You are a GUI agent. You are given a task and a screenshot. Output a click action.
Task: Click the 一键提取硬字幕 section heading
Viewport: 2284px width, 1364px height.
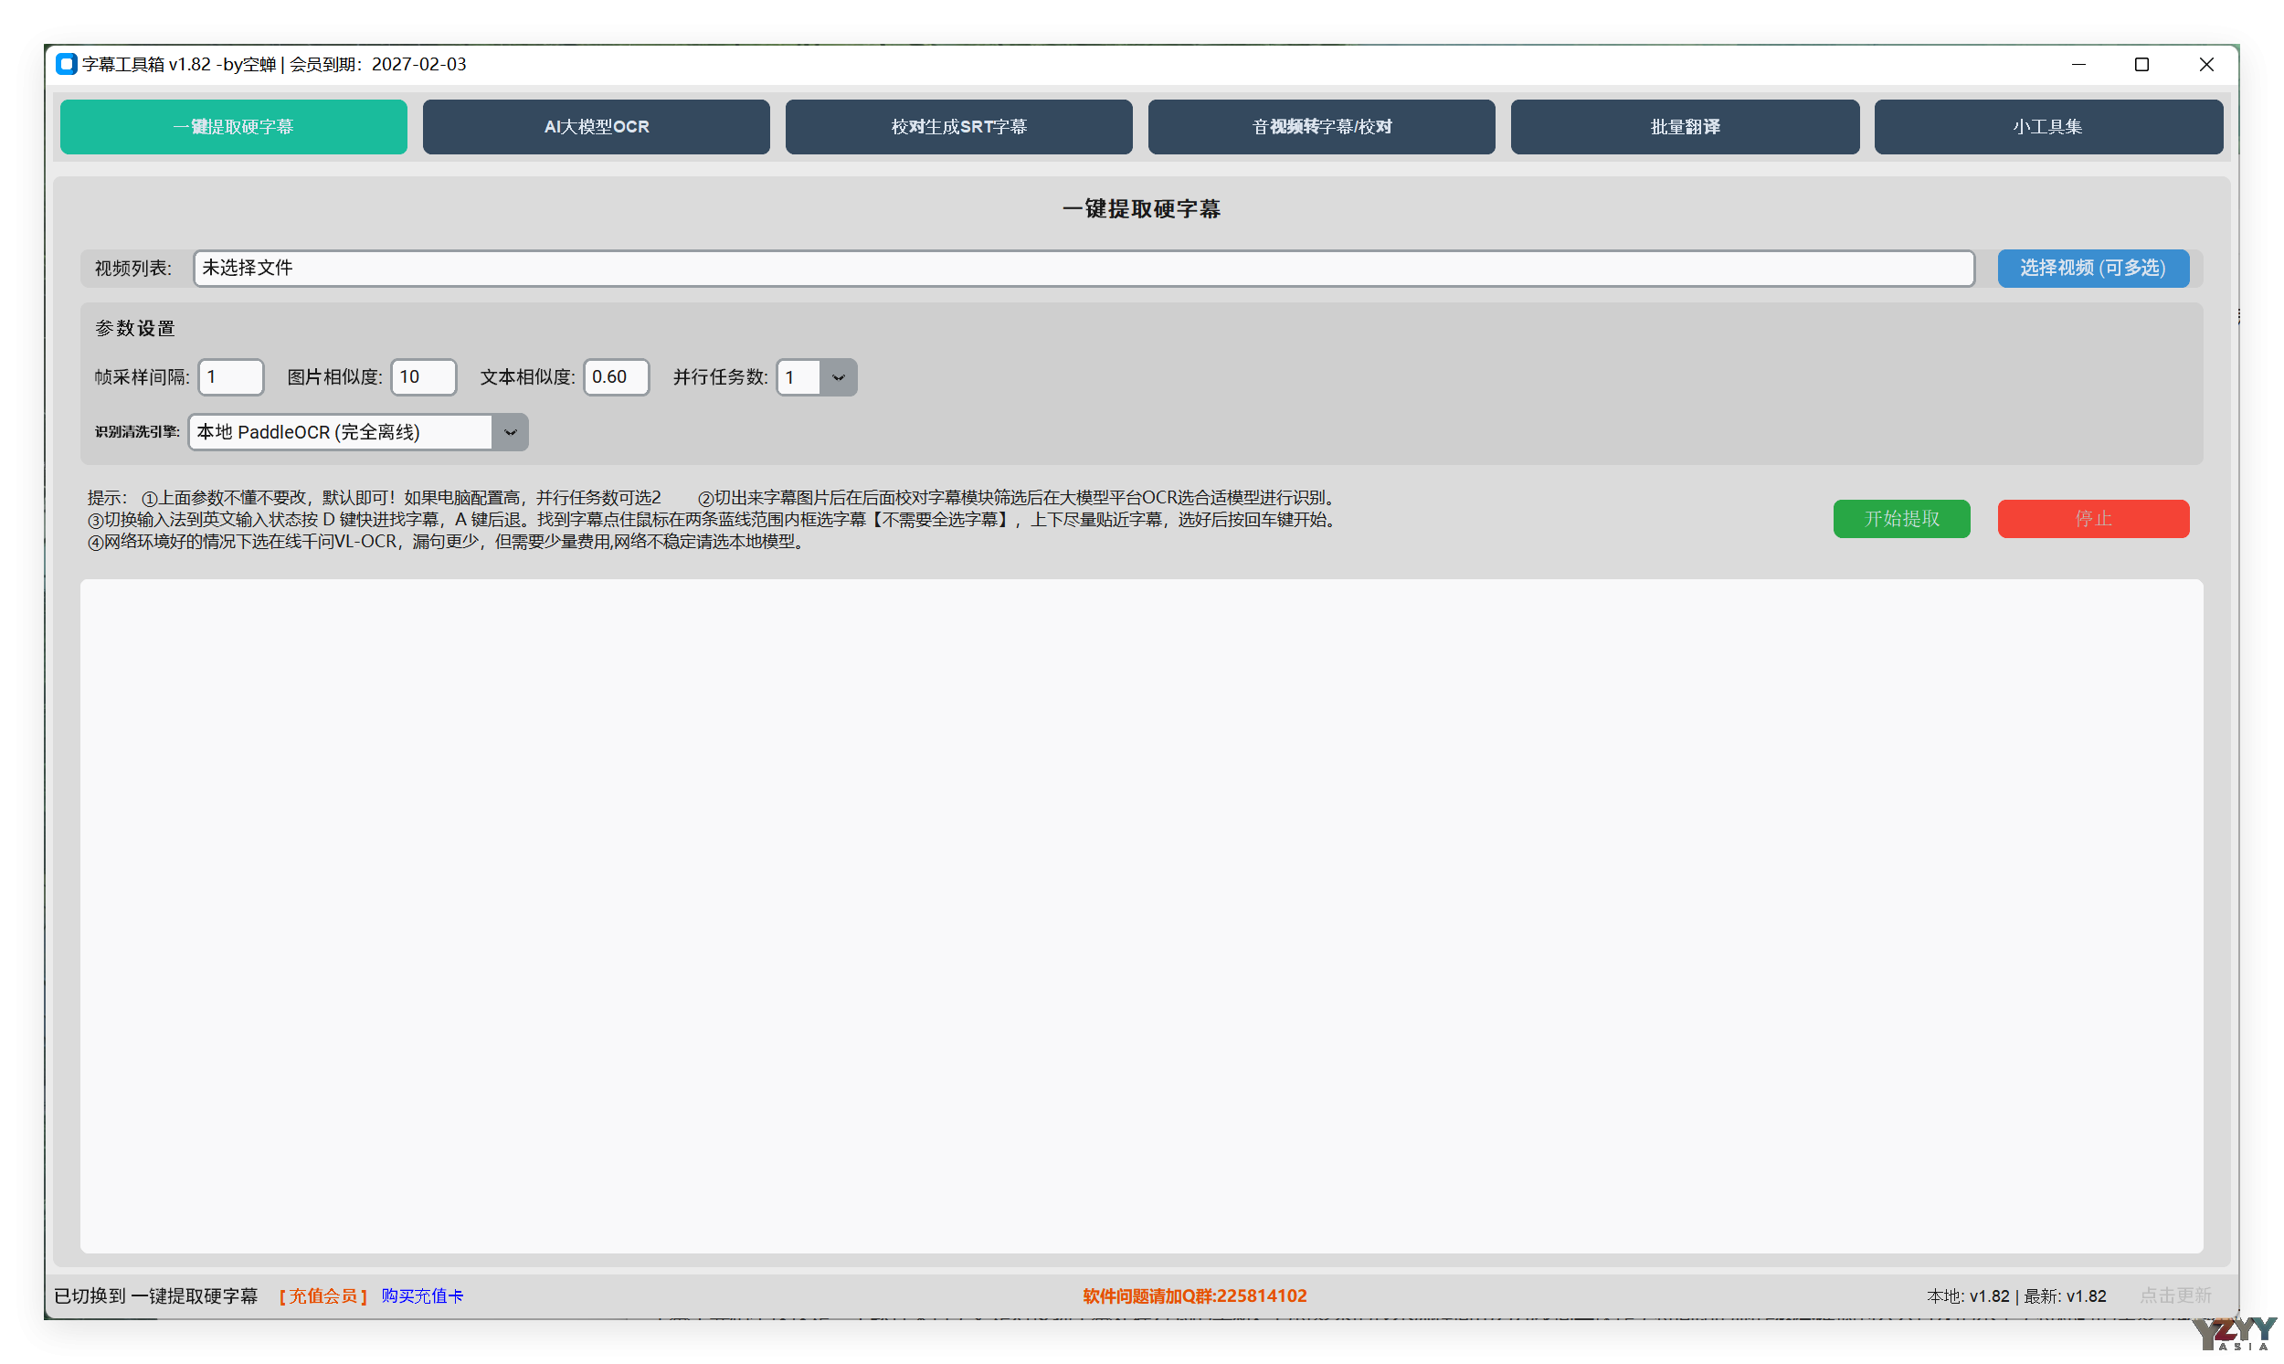[1141, 209]
